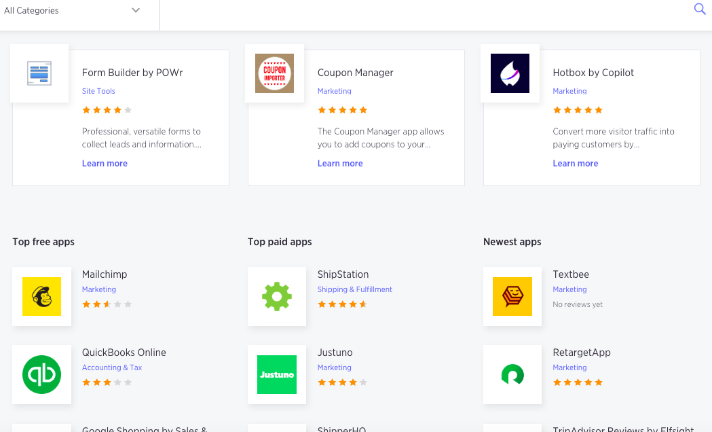The width and height of the screenshot is (712, 432).
Task: Click the Top paid apps heading
Action: [x=280, y=242]
